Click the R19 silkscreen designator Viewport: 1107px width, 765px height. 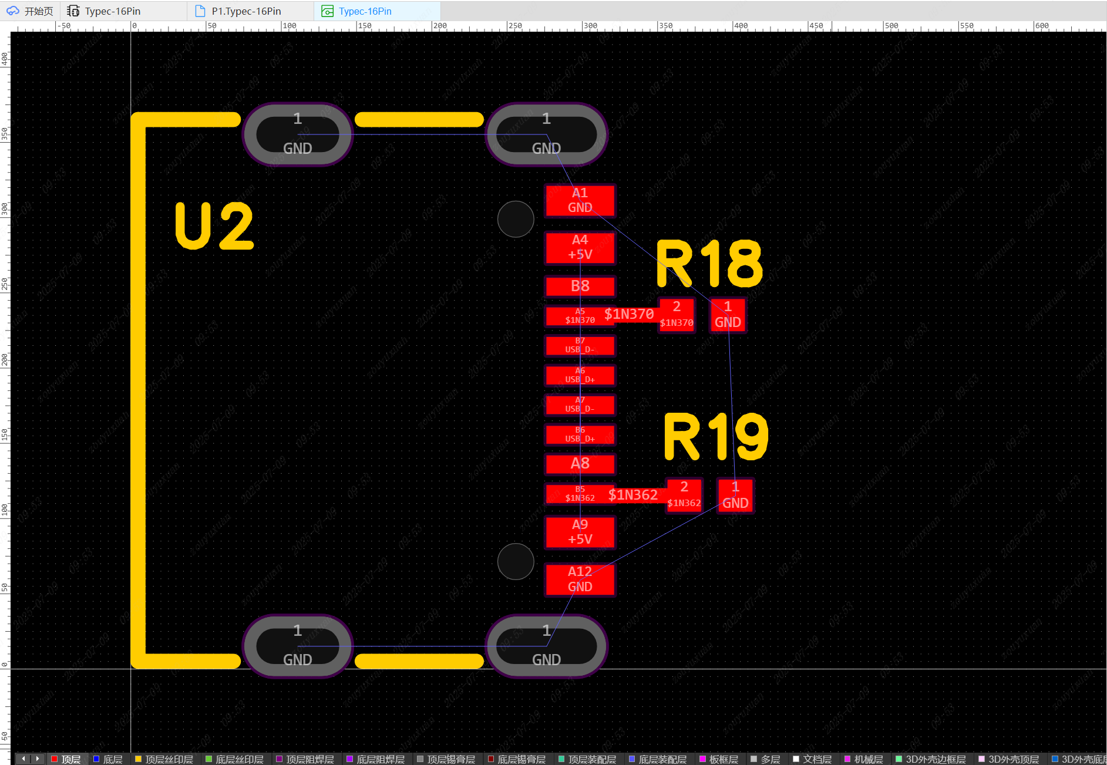pos(715,437)
